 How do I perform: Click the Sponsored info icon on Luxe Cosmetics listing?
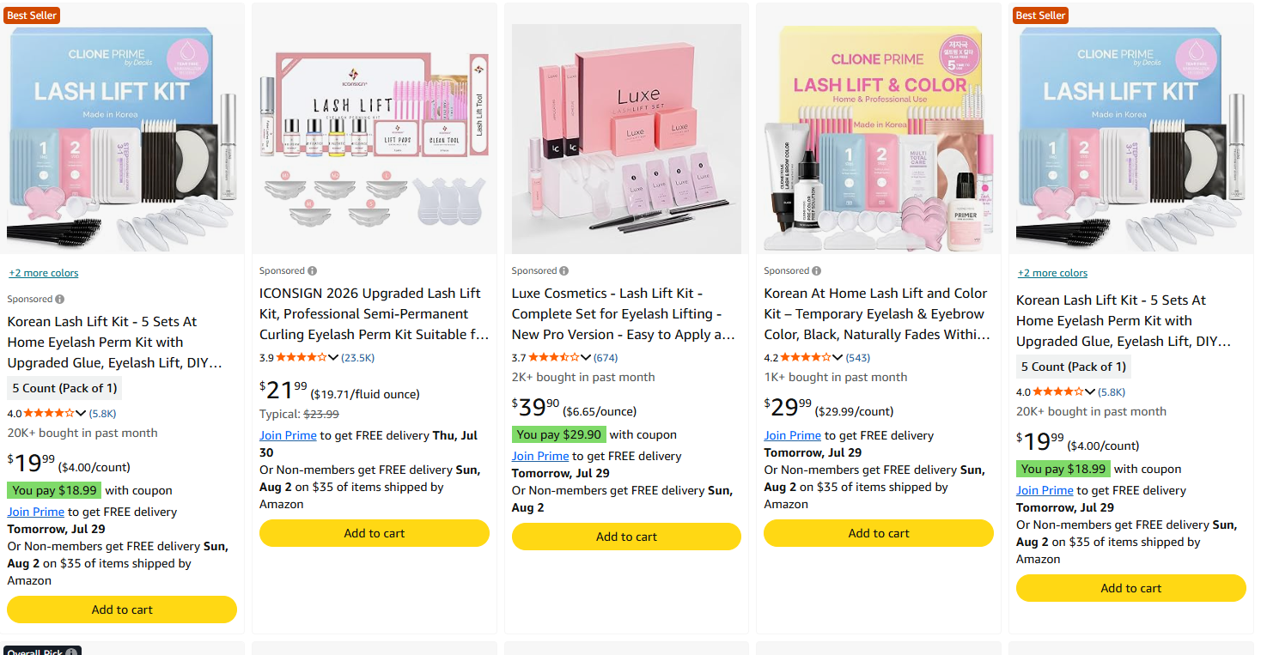click(564, 271)
